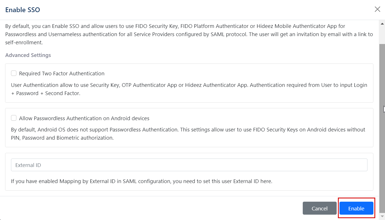Click the External ID helper text
Screen dimensions: 385x220
(x=141, y=181)
